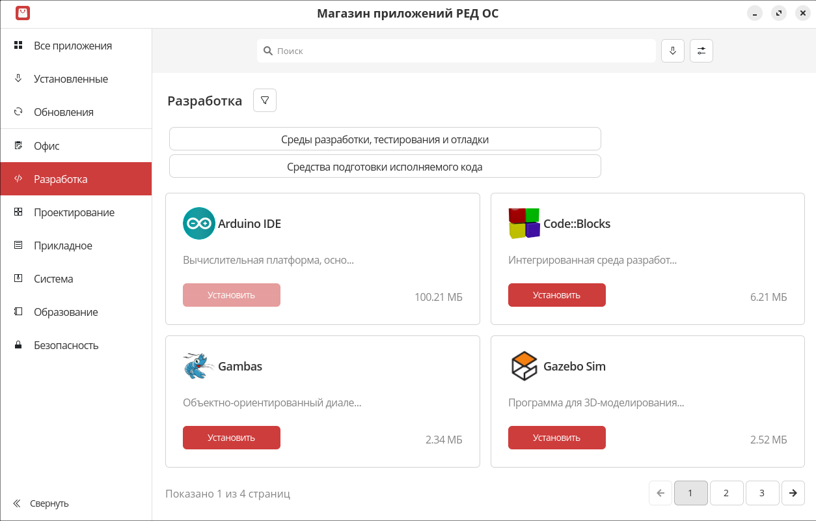The image size is (816, 521).
Task: Click the Поиск search field
Action: (x=456, y=51)
